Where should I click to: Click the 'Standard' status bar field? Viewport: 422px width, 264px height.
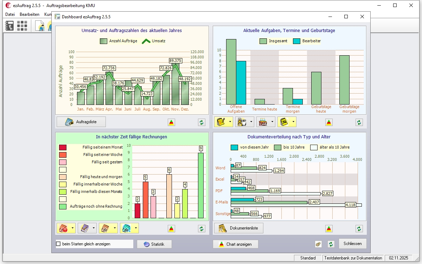coord(308,258)
